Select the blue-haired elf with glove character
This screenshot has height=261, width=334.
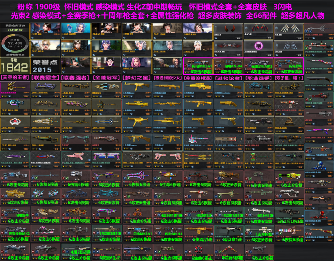click(76, 31)
